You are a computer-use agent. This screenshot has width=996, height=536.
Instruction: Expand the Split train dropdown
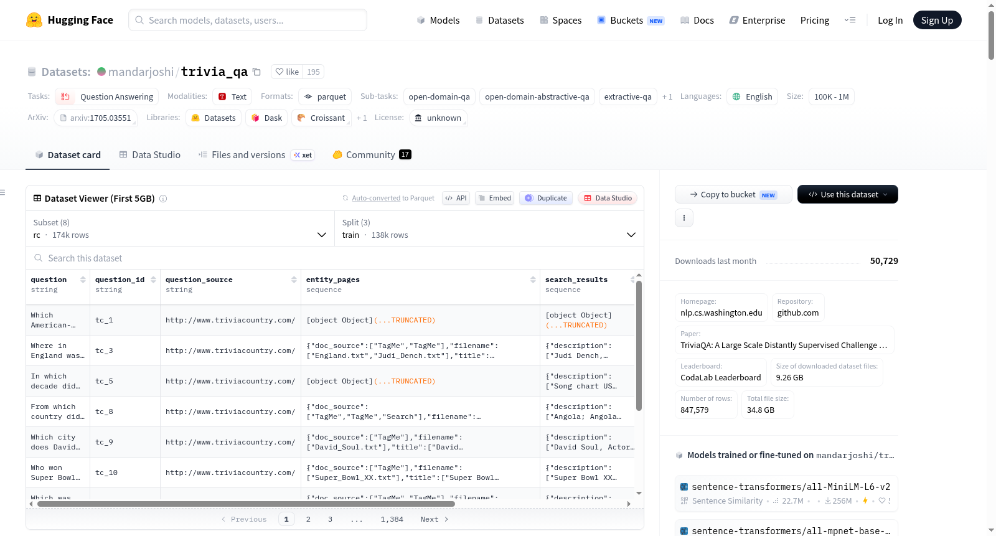click(x=489, y=228)
